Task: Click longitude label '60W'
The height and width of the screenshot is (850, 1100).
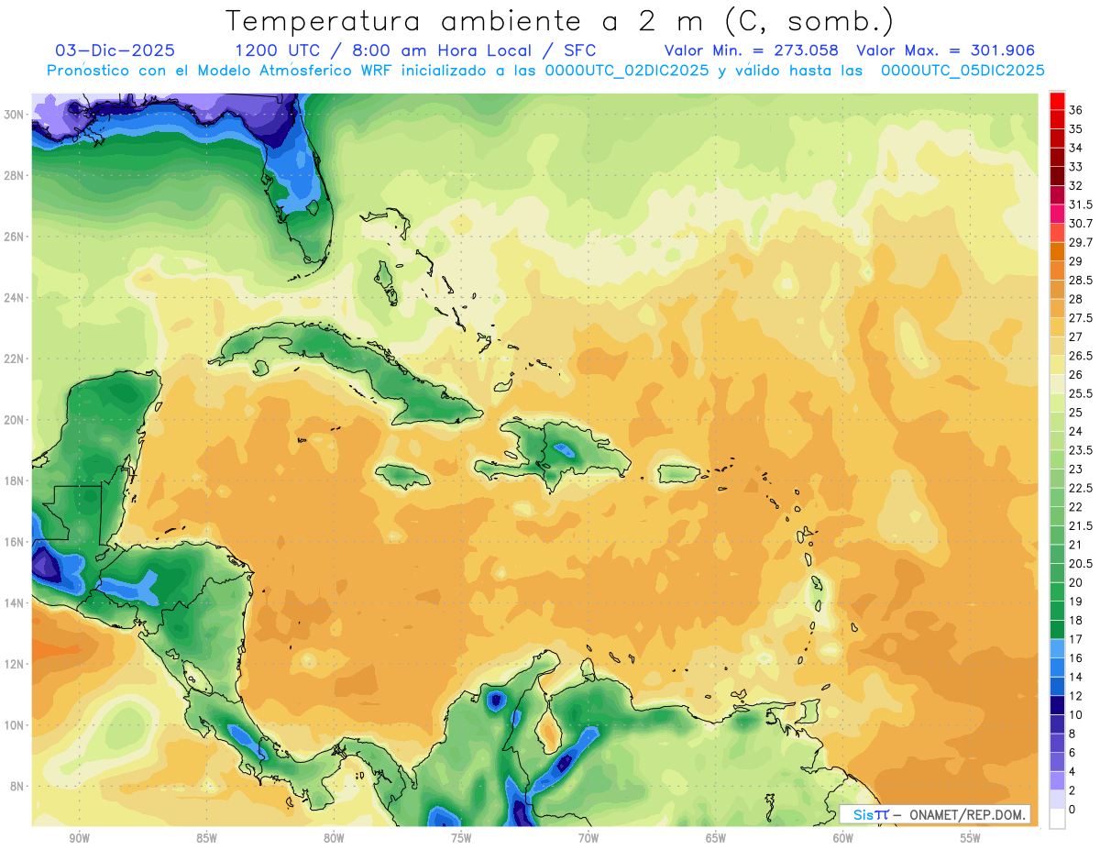Action: click(843, 839)
